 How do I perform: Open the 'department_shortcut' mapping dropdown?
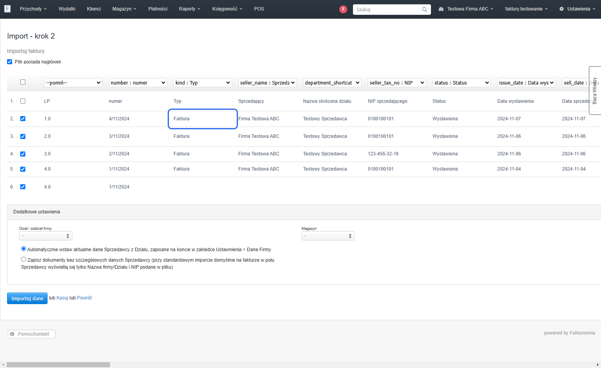pyautogui.click(x=332, y=83)
